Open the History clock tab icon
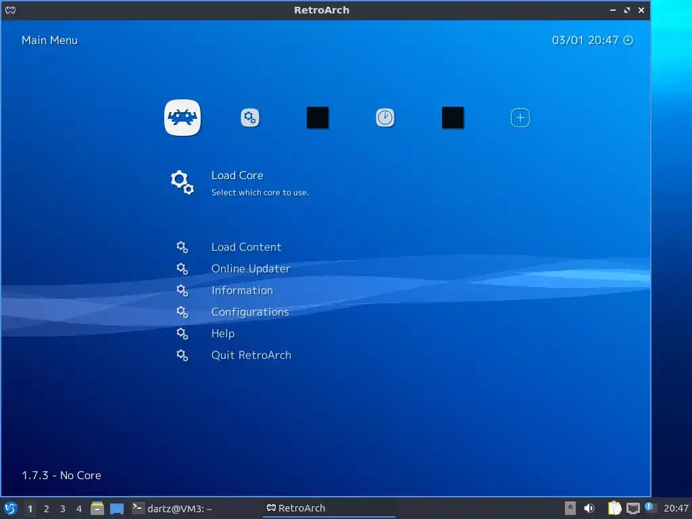The height and width of the screenshot is (519, 692). coord(385,118)
